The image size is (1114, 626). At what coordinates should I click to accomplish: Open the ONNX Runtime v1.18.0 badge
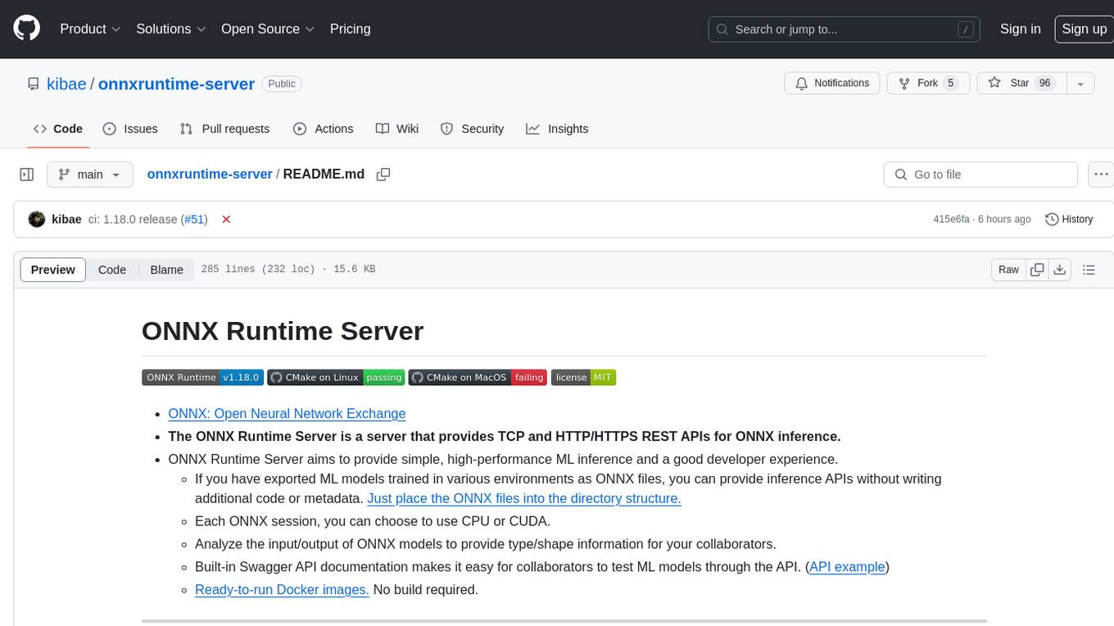point(202,377)
